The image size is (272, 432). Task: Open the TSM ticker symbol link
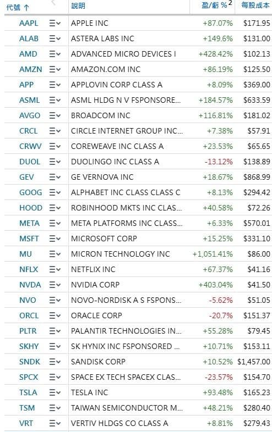27,408
